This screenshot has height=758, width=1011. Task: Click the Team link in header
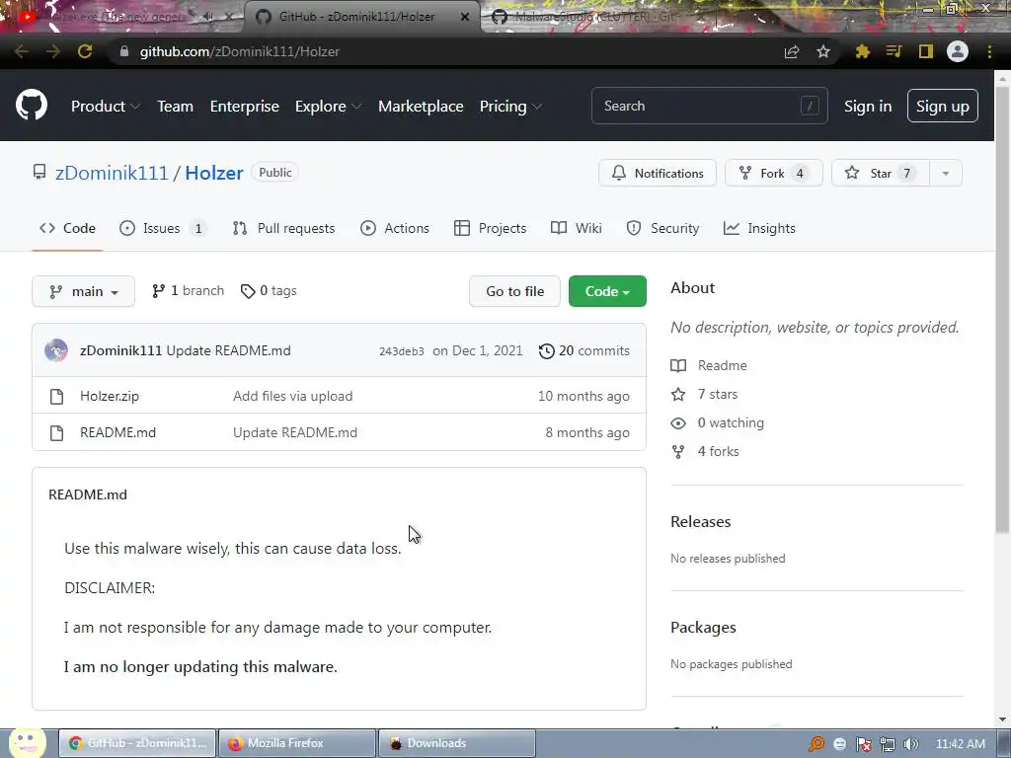[176, 107]
